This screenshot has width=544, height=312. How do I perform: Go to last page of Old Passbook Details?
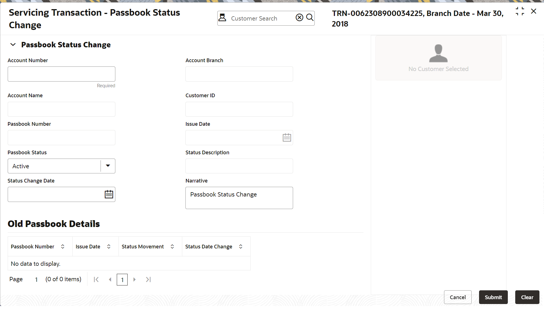click(148, 279)
